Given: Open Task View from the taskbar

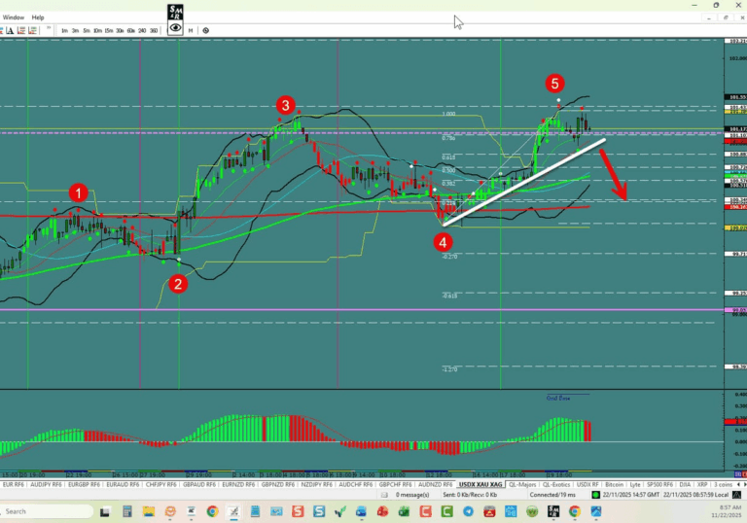Looking at the screenshot, I should coord(105,512).
